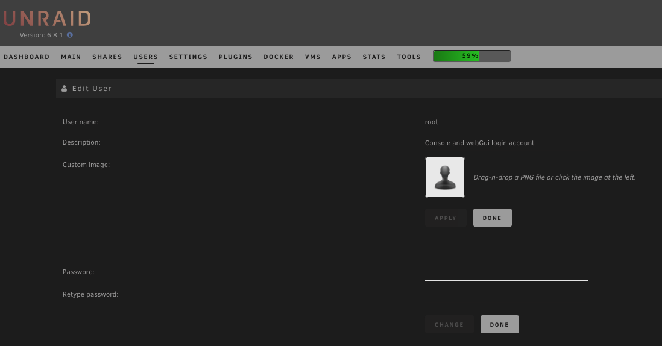Click the Version: 6.8.1 text
This screenshot has width=662, height=346.
pyautogui.click(x=42, y=35)
